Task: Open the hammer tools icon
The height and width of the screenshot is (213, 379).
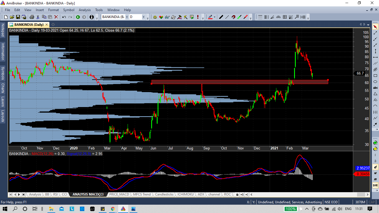Action: [180, 17]
